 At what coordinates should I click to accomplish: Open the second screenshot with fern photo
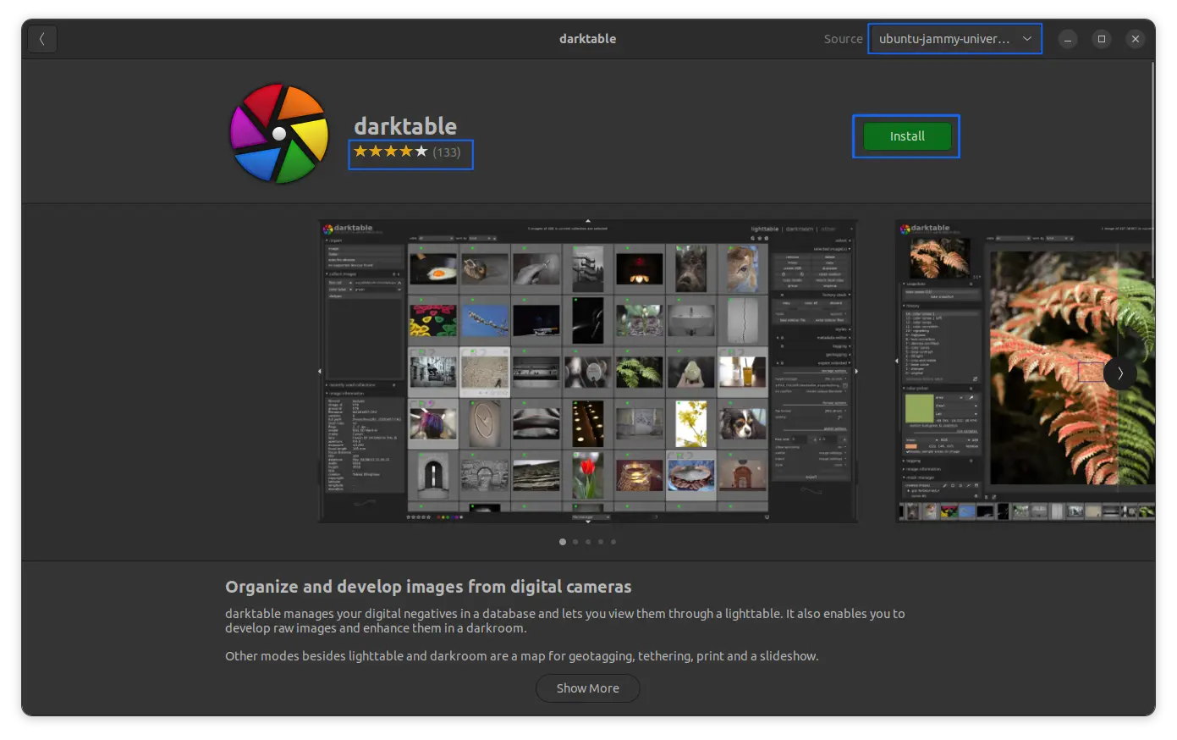(1025, 371)
